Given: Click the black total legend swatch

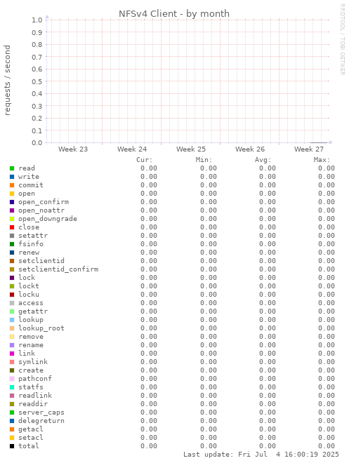Looking at the screenshot, I should [x=12, y=446].
